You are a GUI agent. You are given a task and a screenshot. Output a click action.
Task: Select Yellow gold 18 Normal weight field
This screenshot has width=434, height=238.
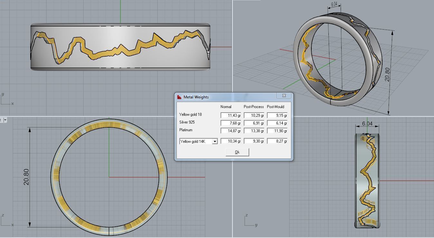231,115
